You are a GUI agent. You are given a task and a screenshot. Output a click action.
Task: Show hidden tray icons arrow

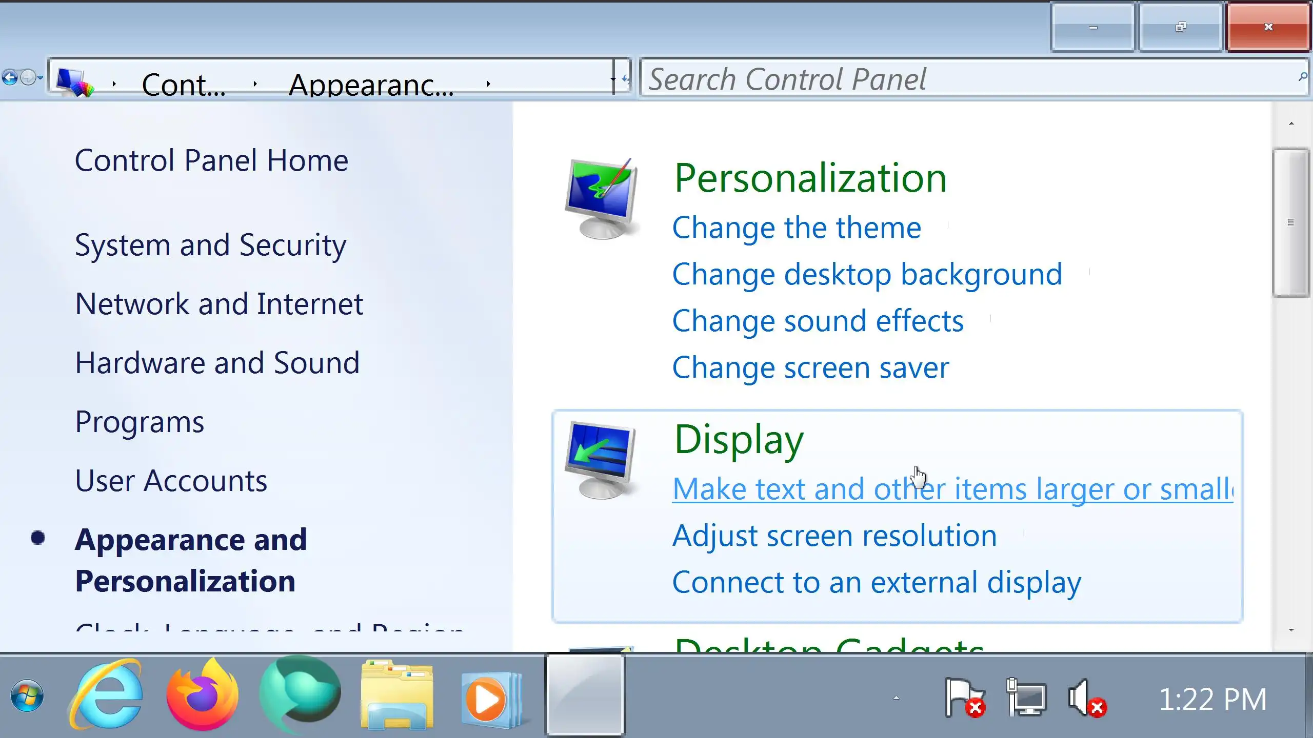coord(896,698)
